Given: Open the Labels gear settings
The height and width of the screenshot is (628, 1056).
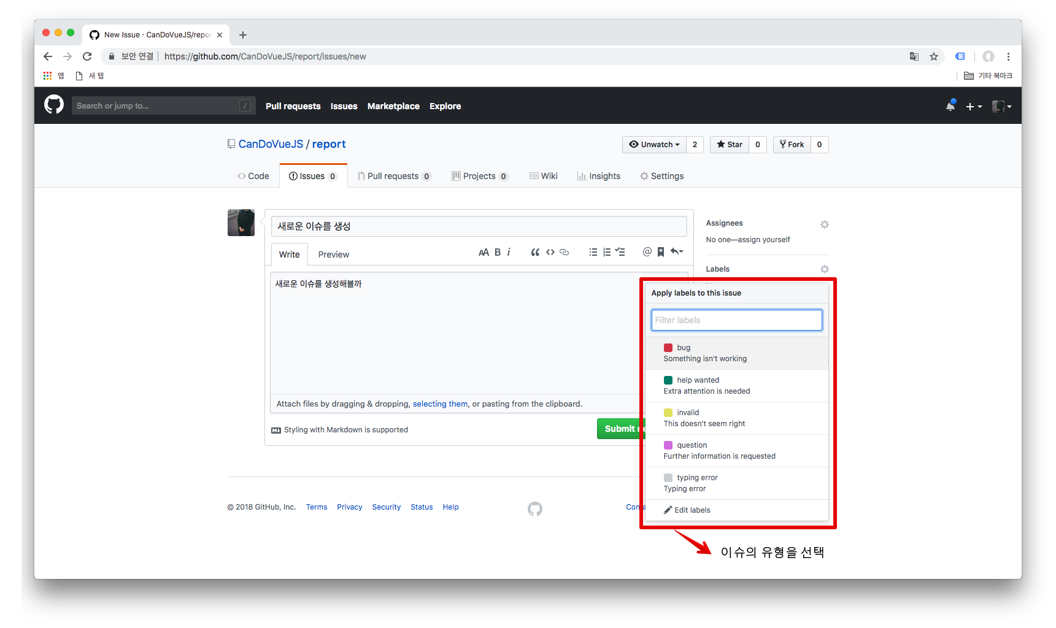Looking at the screenshot, I should coord(825,269).
